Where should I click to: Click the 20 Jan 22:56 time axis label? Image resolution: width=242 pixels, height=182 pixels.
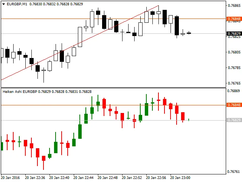(156, 178)
